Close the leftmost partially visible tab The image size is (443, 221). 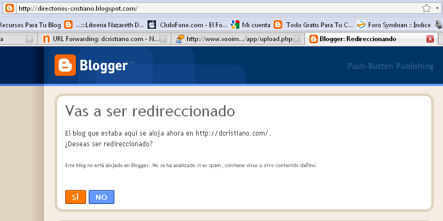(29, 39)
